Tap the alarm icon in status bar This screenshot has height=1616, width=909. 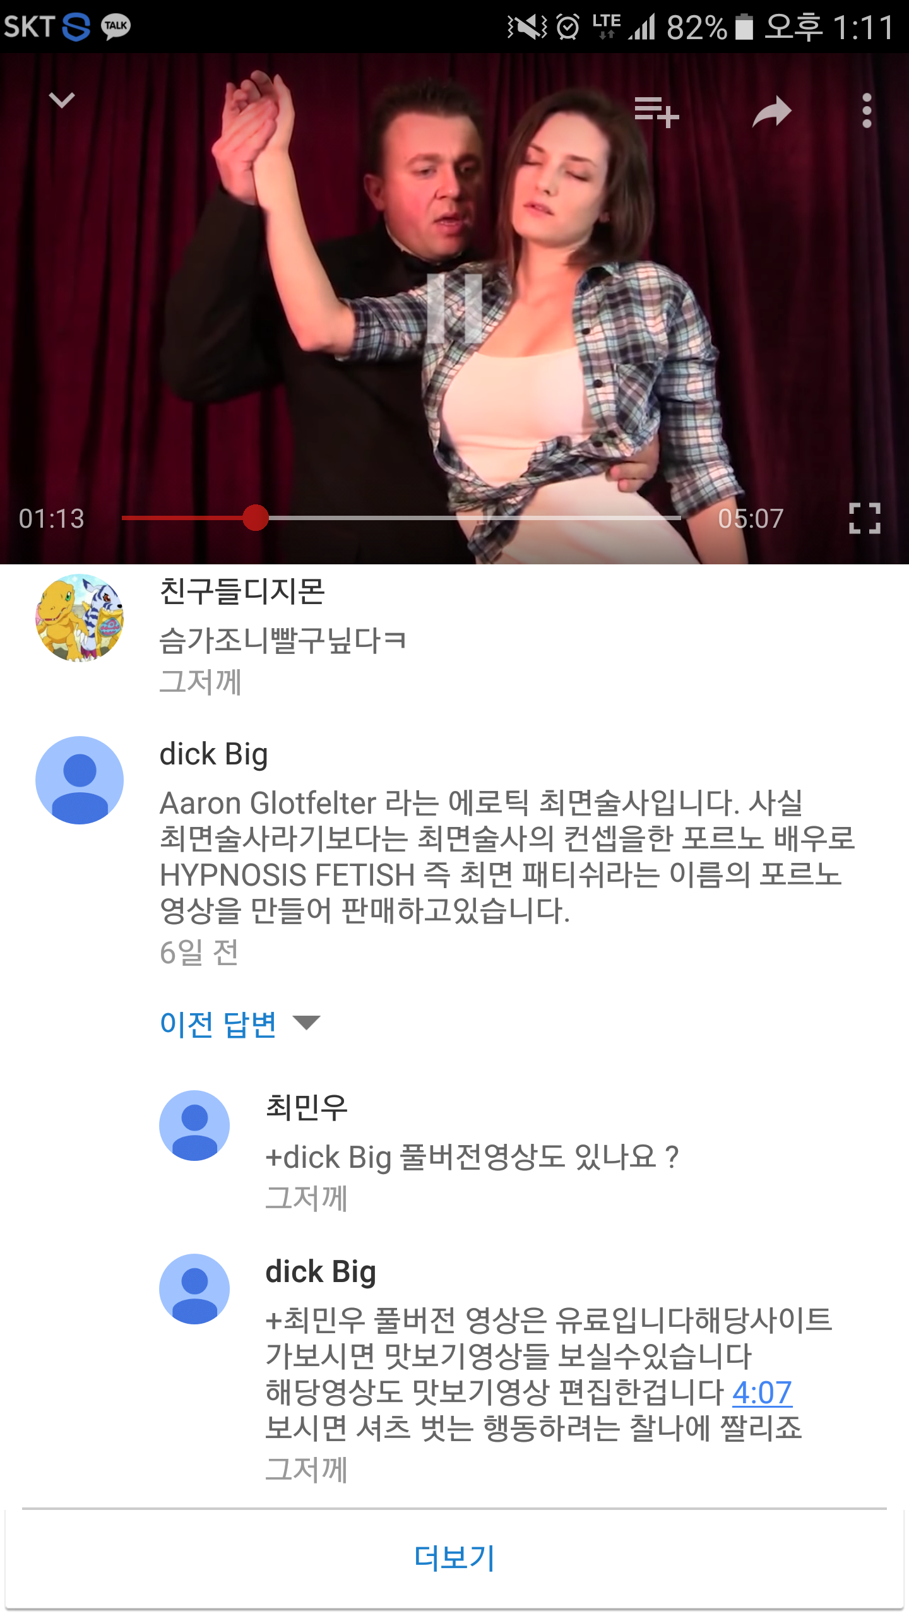point(568,27)
